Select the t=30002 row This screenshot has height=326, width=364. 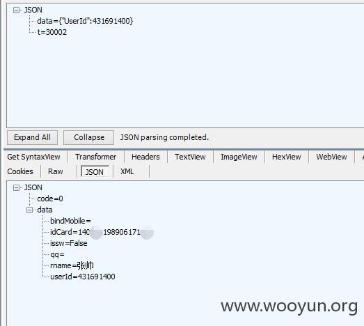pyautogui.click(x=52, y=32)
